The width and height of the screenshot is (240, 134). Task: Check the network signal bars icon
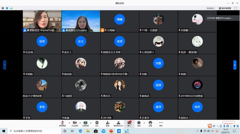tap(11, 8)
